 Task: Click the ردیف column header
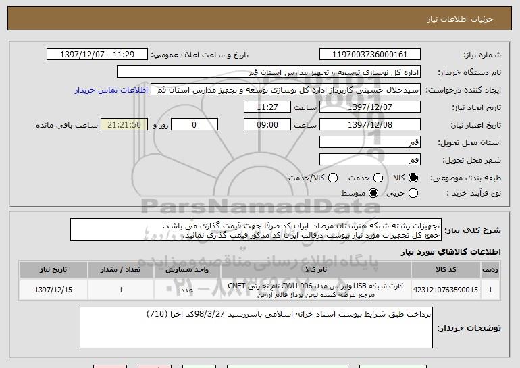(490, 269)
